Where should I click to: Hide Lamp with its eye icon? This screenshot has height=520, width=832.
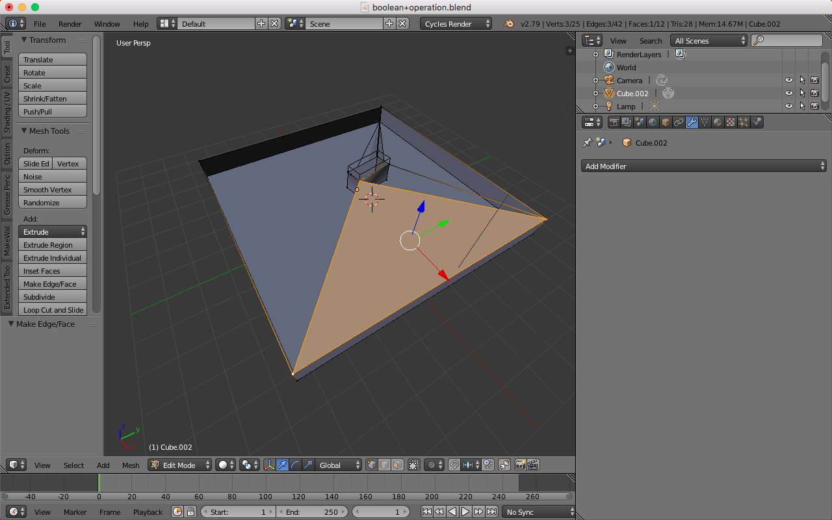(789, 106)
